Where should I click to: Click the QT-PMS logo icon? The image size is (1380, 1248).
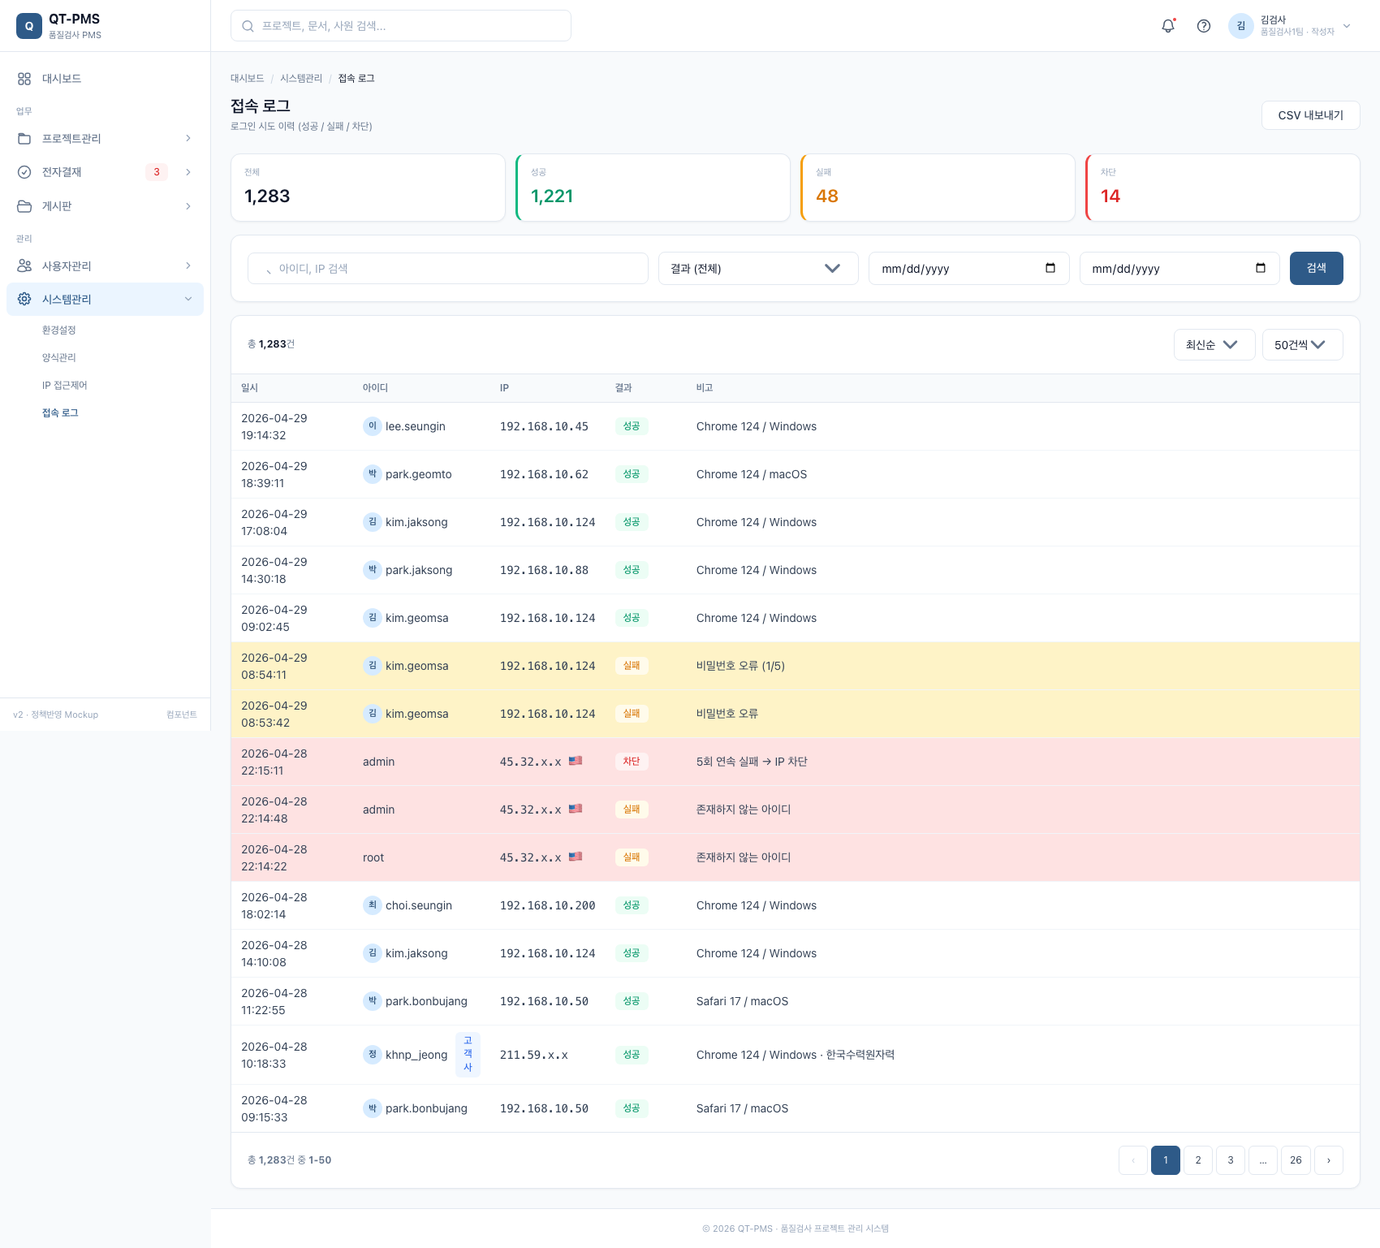coord(29,26)
